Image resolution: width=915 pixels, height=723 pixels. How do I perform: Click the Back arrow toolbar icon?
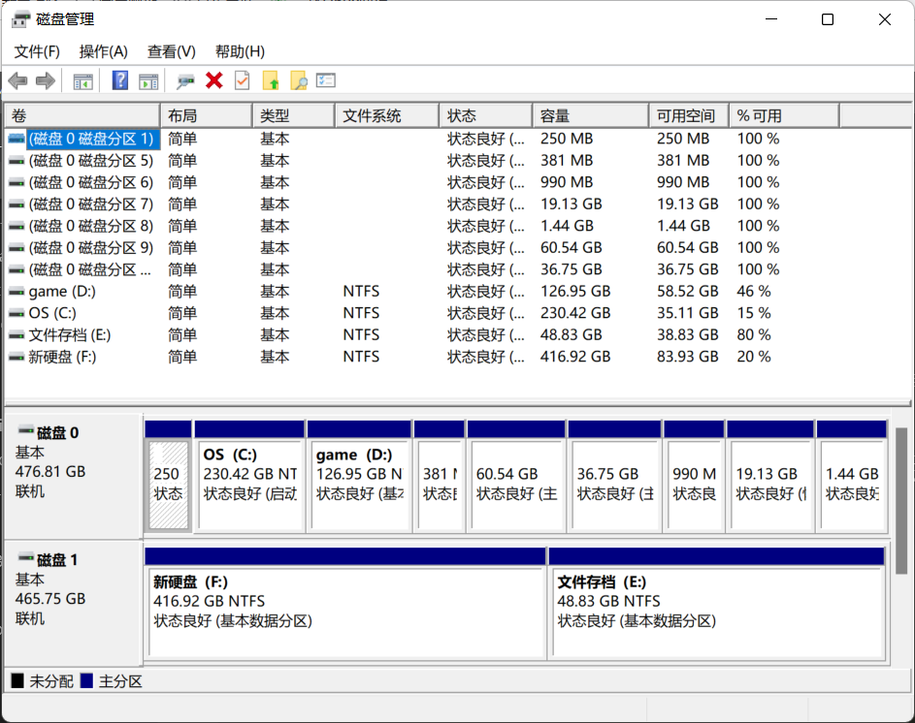(18, 80)
